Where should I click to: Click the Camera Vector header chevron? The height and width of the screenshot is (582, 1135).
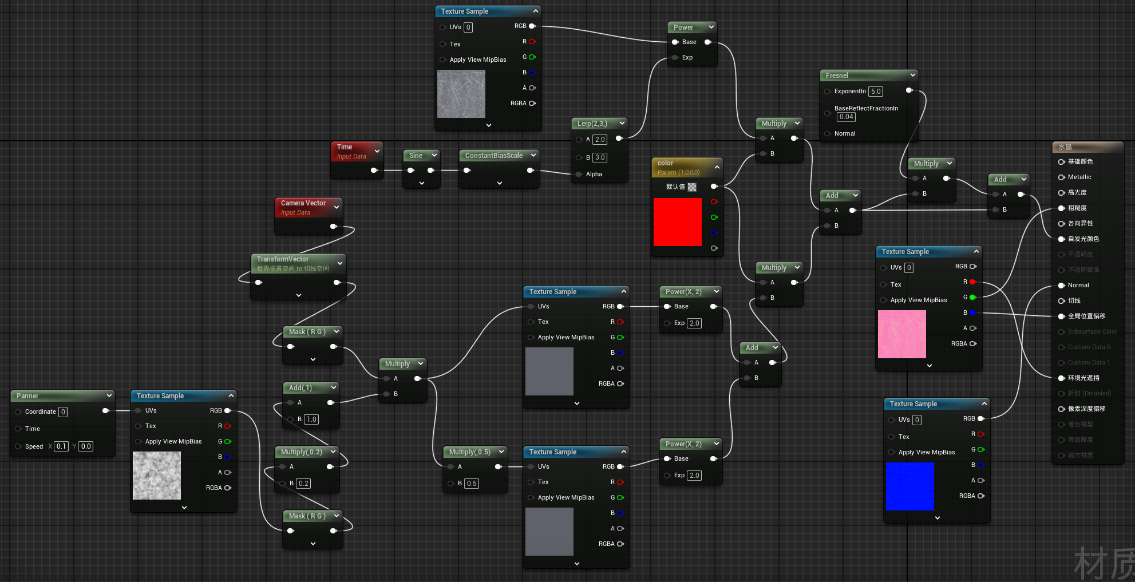(x=337, y=207)
